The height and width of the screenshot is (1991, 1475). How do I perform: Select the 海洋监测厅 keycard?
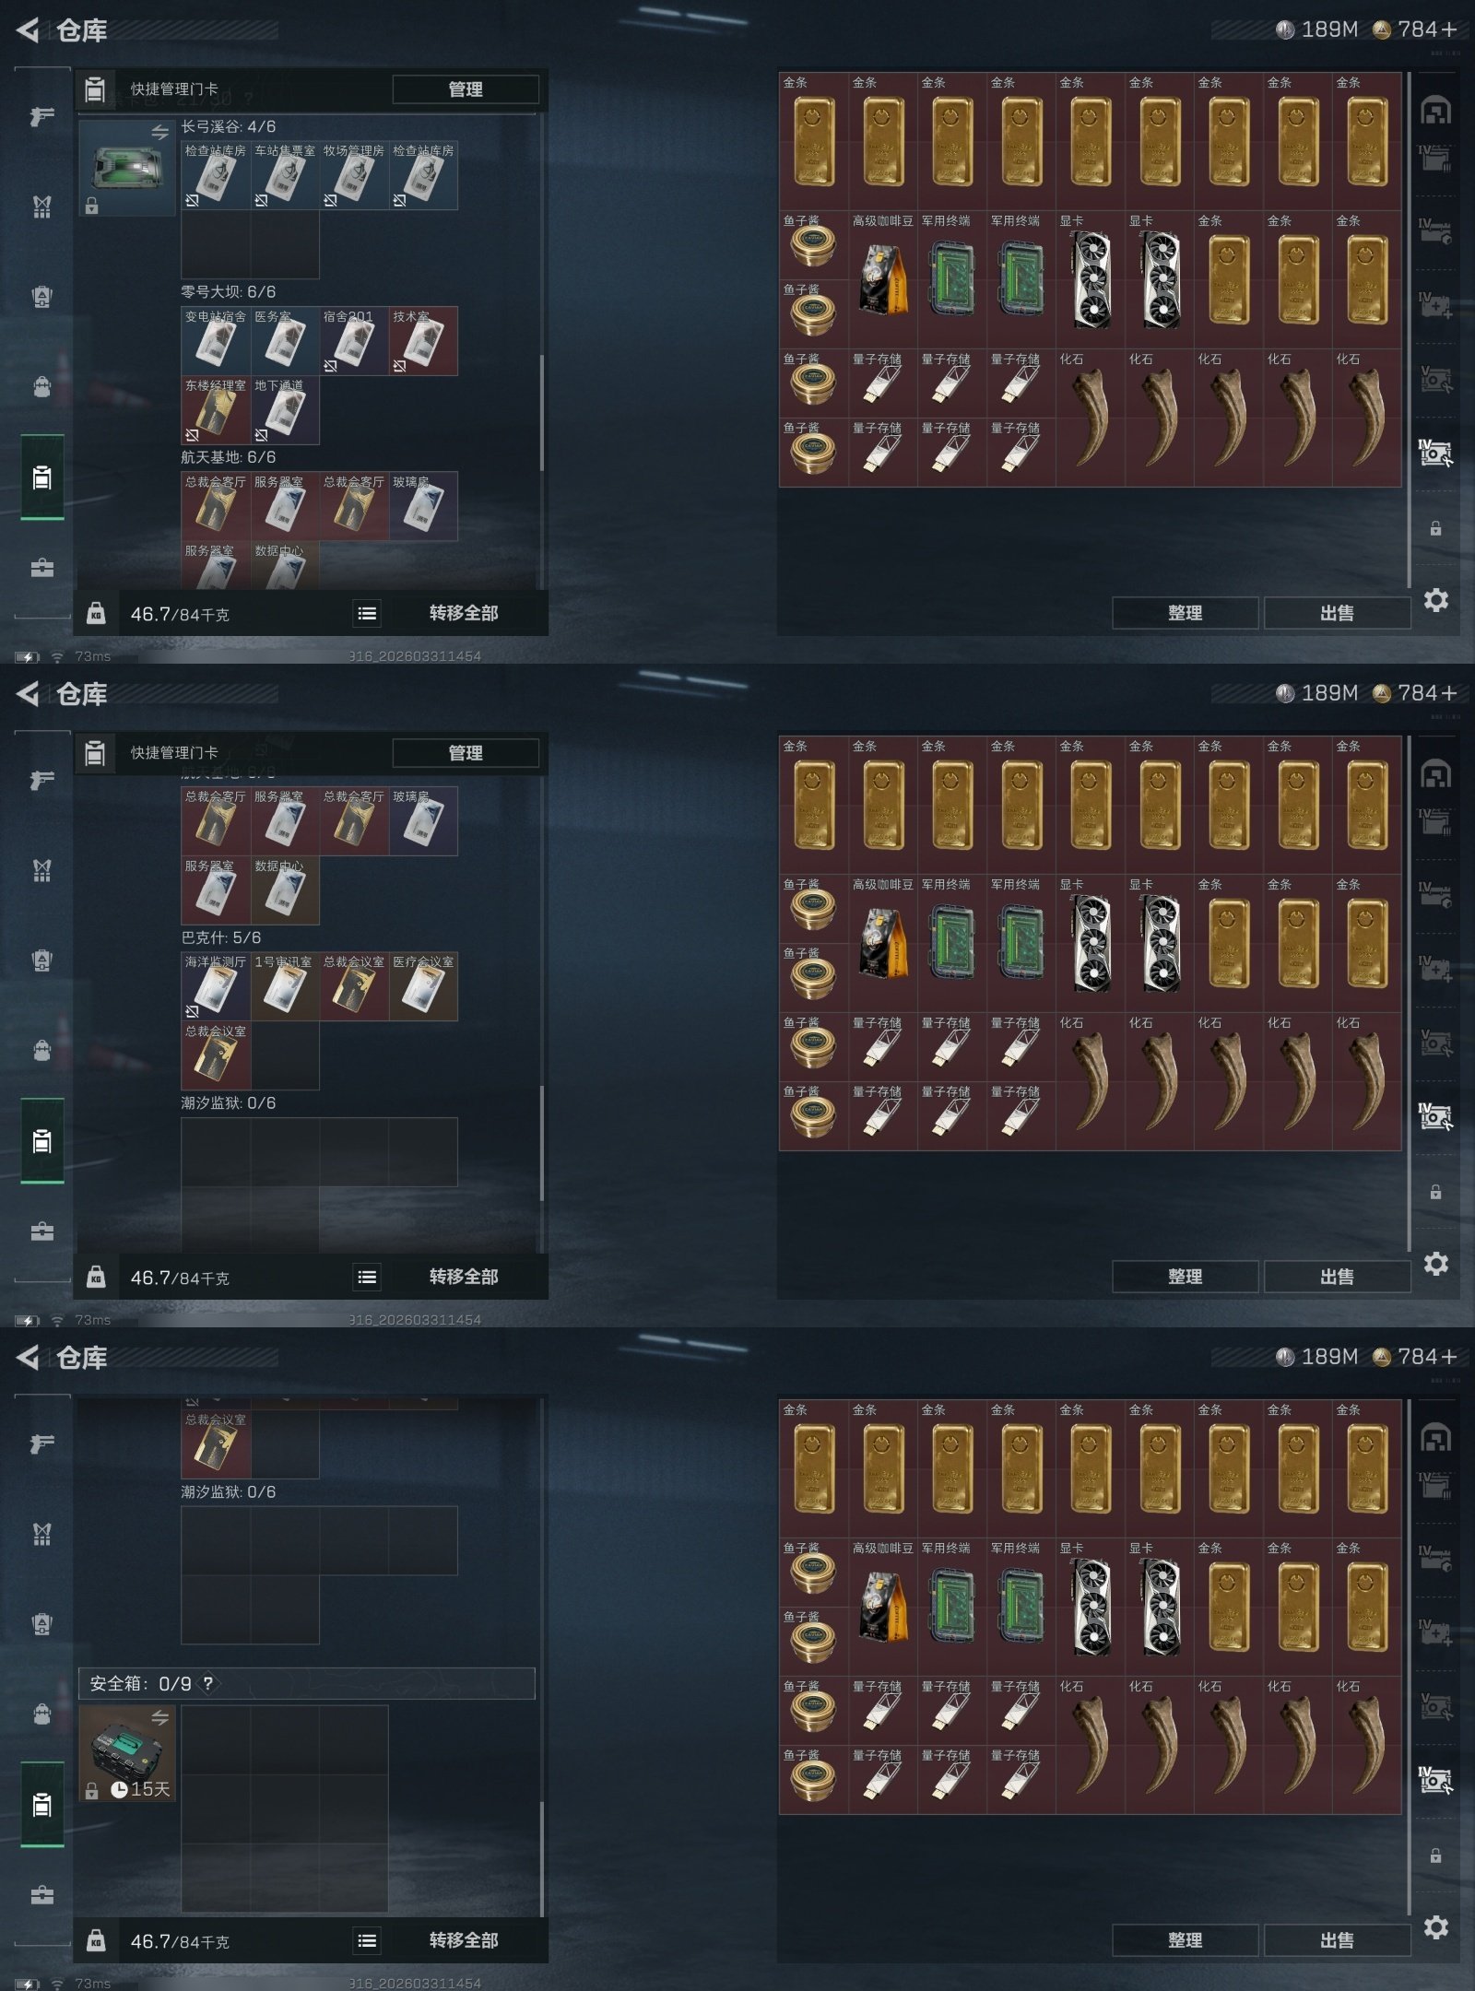[216, 986]
